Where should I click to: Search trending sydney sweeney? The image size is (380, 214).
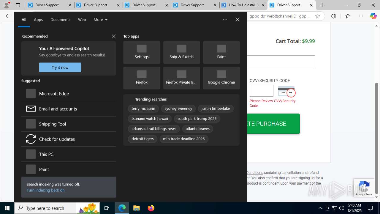coord(178,109)
